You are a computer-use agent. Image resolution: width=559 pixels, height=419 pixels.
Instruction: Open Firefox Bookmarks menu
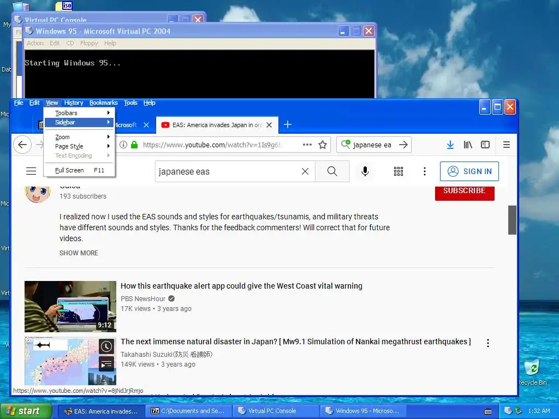pos(103,103)
